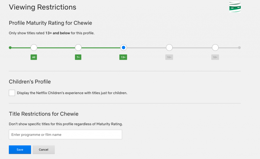
Task: Save the viewing restrictions
Action: [20, 150]
